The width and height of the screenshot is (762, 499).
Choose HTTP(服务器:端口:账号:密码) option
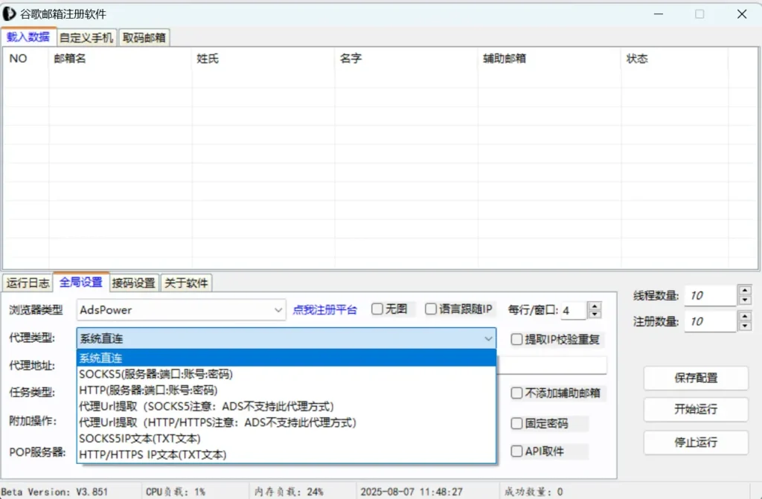click(x=286, y=390)
